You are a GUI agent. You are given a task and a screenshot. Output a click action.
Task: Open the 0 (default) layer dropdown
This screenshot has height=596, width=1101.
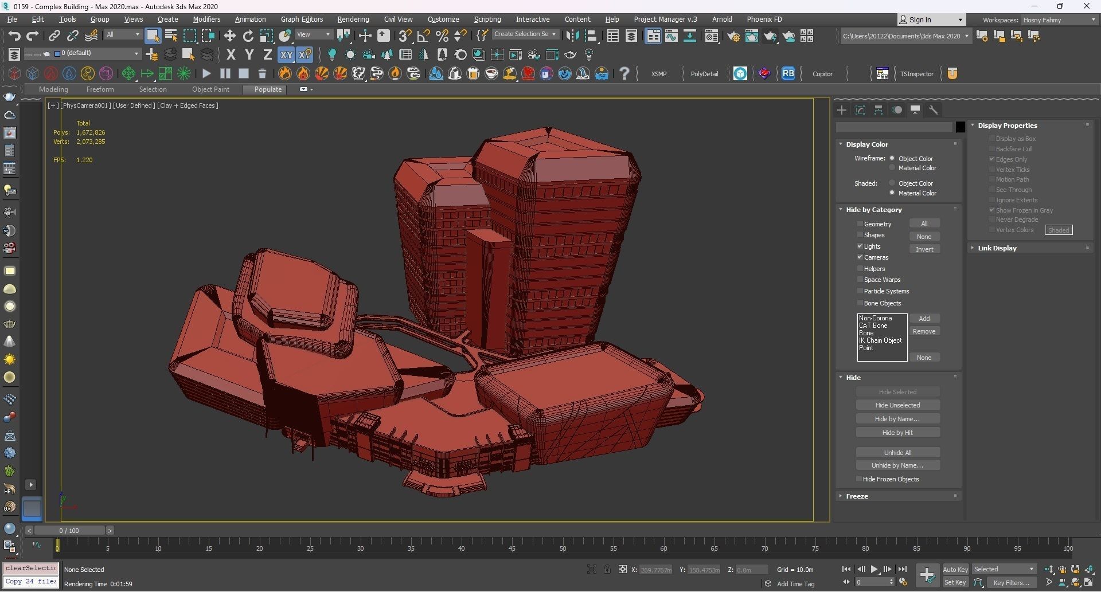(x=97, y=53)
